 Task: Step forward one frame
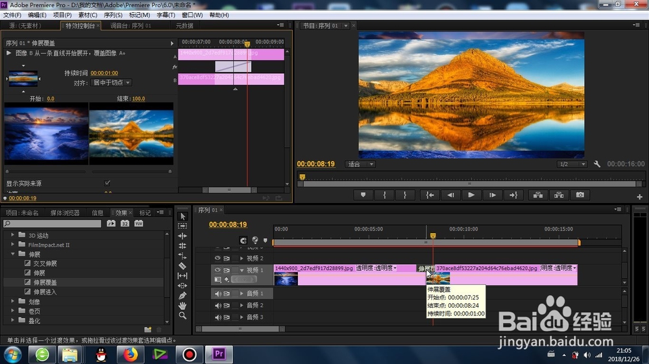pyautogui.click(x=492, y=195)
